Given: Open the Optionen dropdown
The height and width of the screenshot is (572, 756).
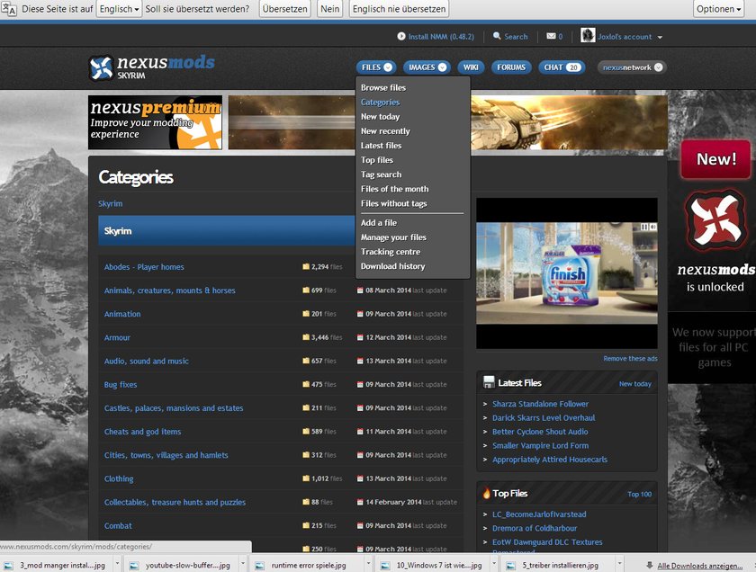Looking at the screenshot, I should [718, 9].
